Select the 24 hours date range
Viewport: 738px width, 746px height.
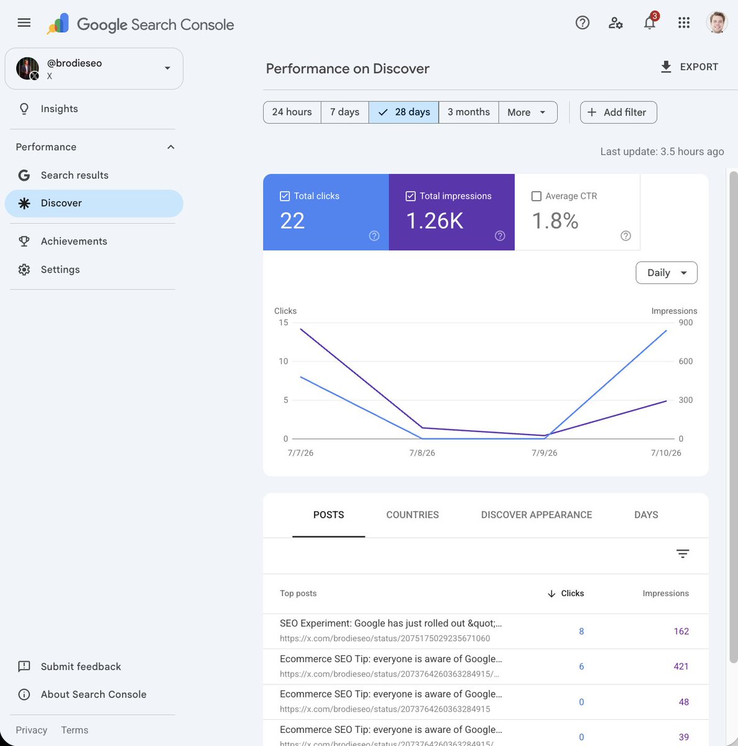pos(292,113)
